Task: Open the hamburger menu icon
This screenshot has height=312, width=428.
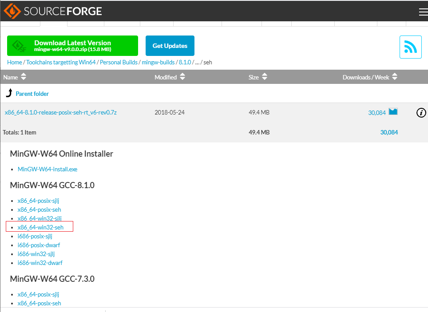Action: 423,12
